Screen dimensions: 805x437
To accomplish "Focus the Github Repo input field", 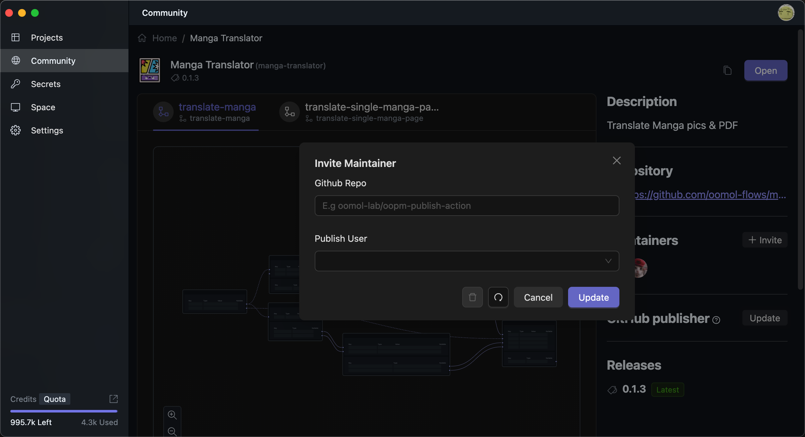I will (466, 206).
